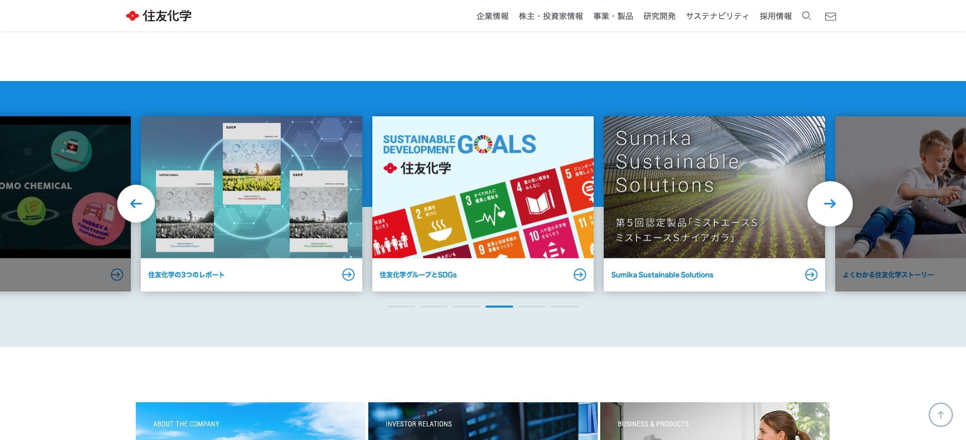Open the contact envelope icon
This screenshot has width=966, height=440.
(x=831, y=17)
